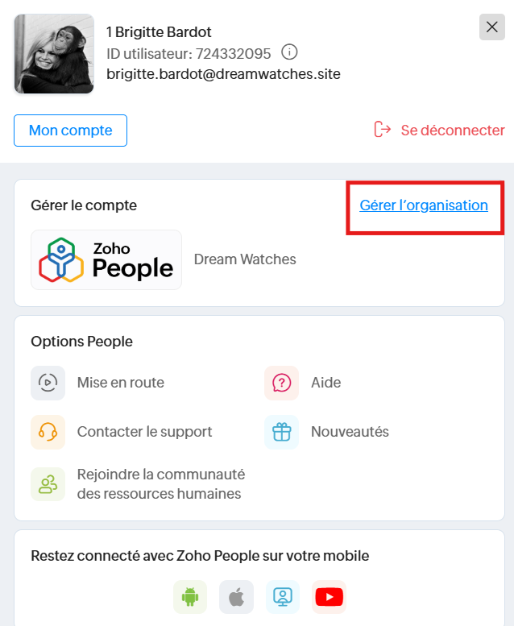Open Mon compte
The width and height of the screenshot is (514, 626).
coord(70,130)
